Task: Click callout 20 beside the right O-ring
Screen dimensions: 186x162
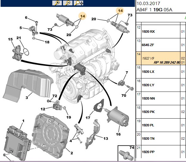Action: [94, 19]
